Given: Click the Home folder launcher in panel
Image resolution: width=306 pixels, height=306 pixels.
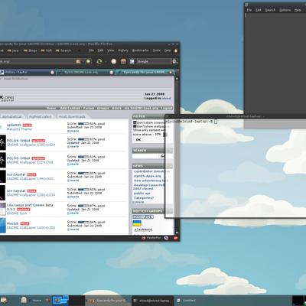Looking at the screenshot, I should coord(24,301).
